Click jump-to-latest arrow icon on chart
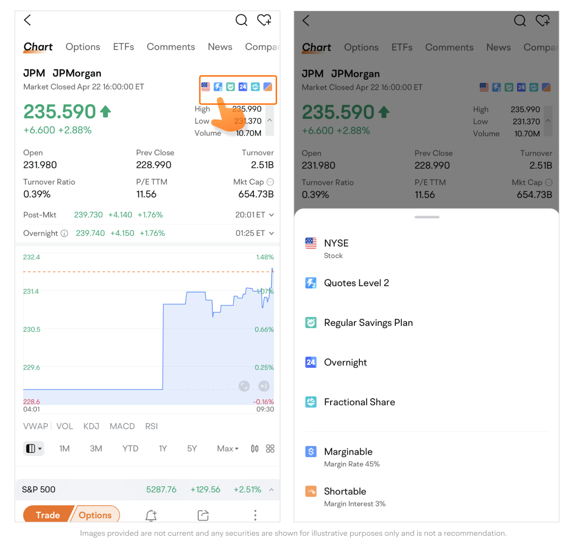The width and height of the screenshot is (574, 549). click(264, 386)
